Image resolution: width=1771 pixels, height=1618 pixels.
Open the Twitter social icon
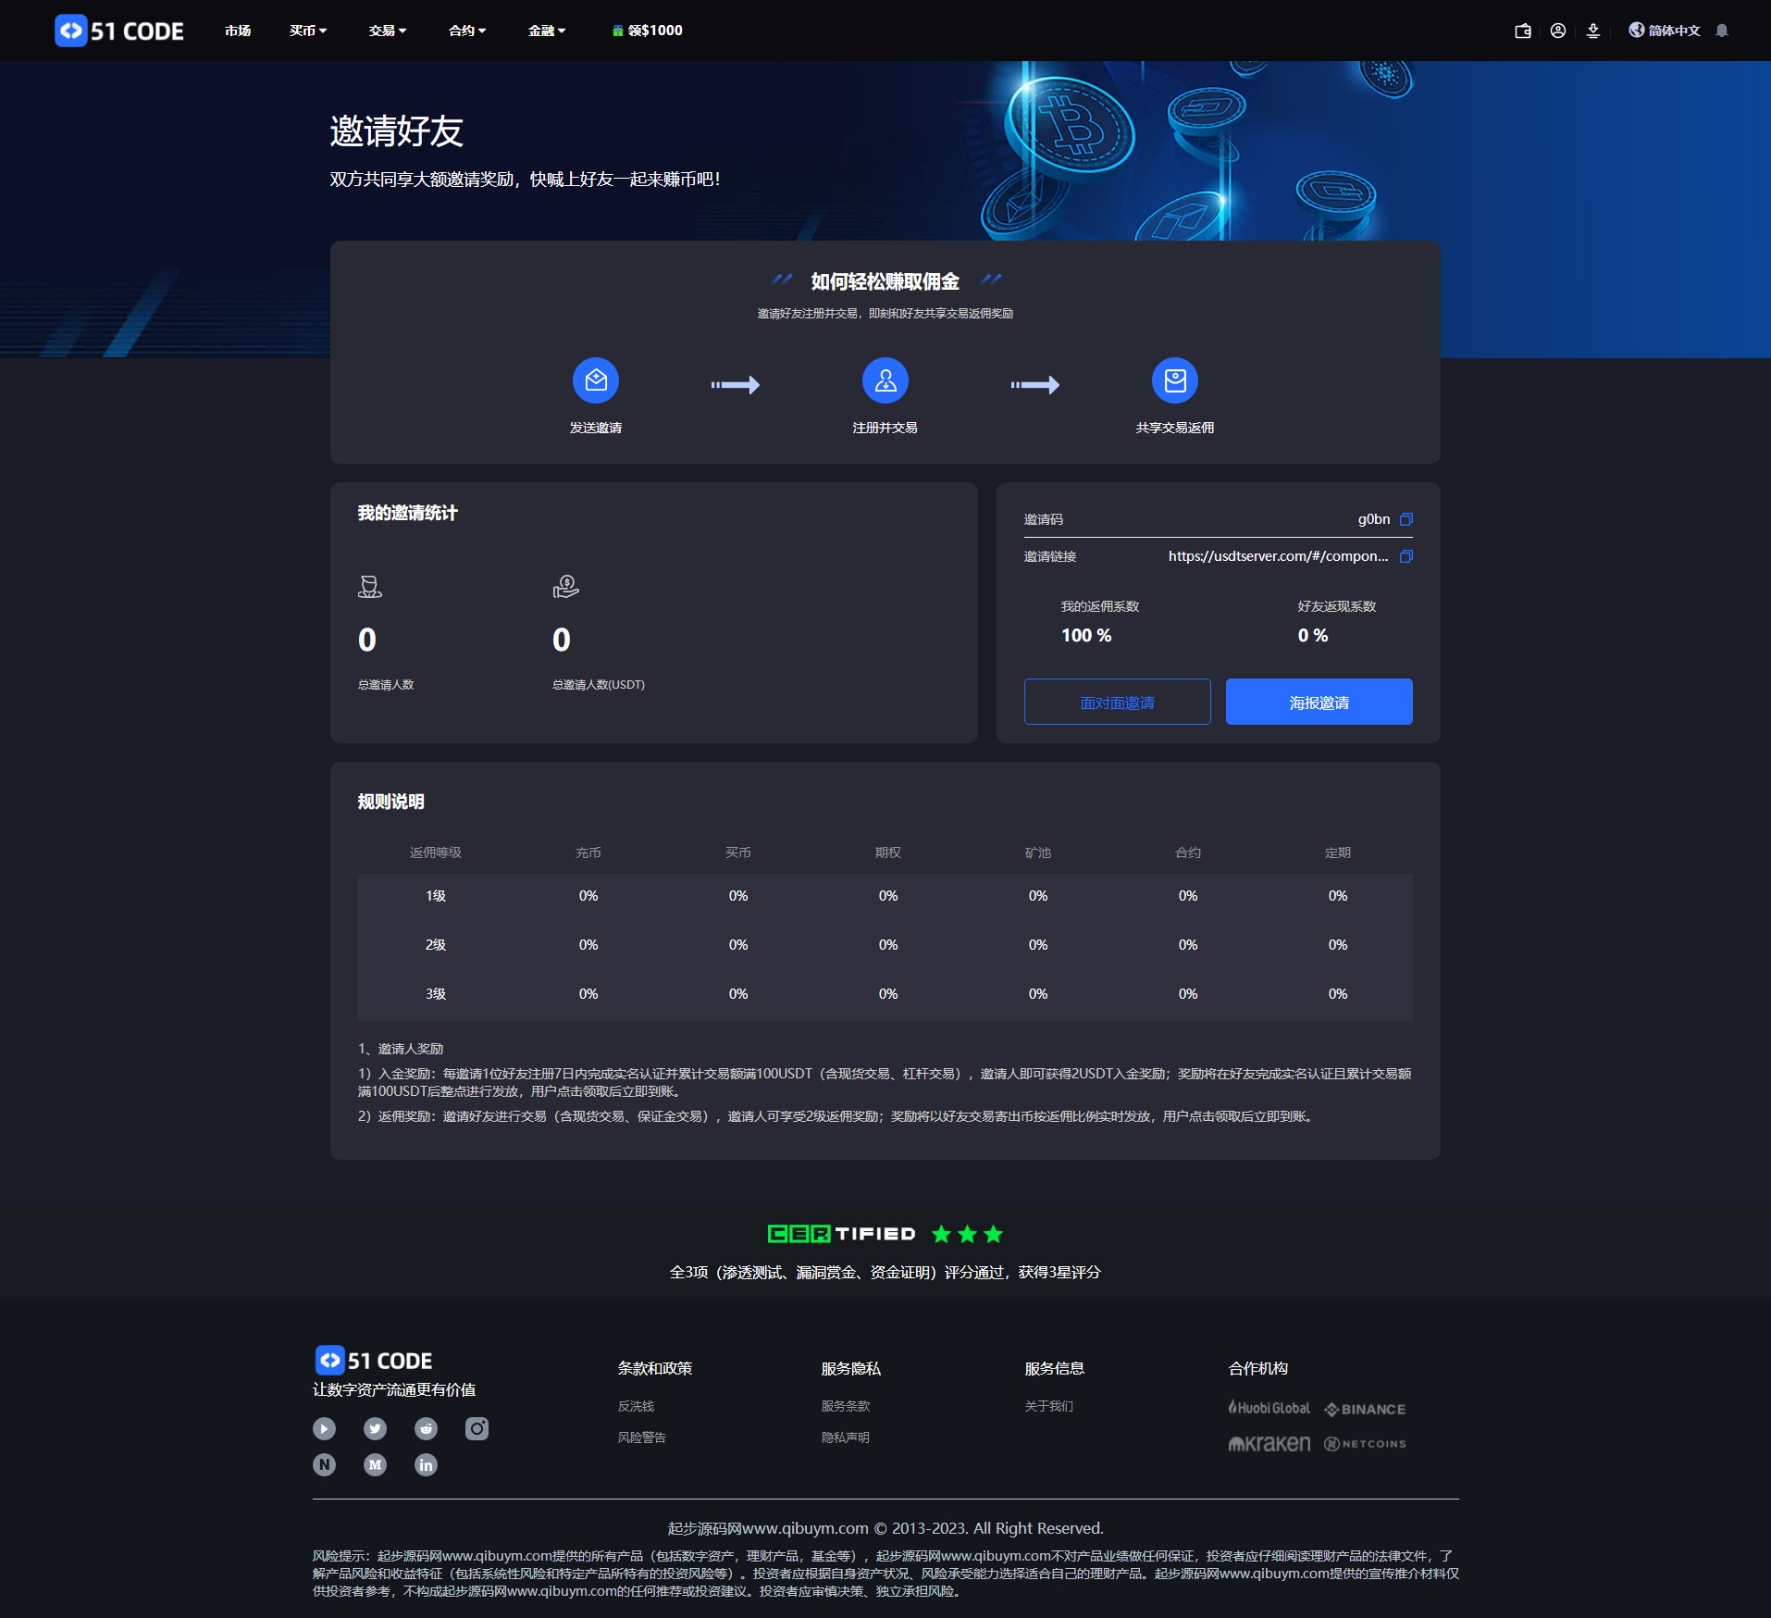(x=376, y=1428)
